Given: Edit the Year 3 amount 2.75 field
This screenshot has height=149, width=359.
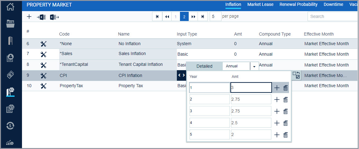Looking at the screenshot, I should click(251, 111).
